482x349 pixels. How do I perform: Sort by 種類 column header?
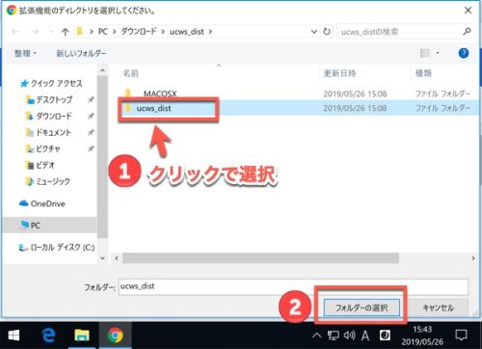tap(423, 73)
